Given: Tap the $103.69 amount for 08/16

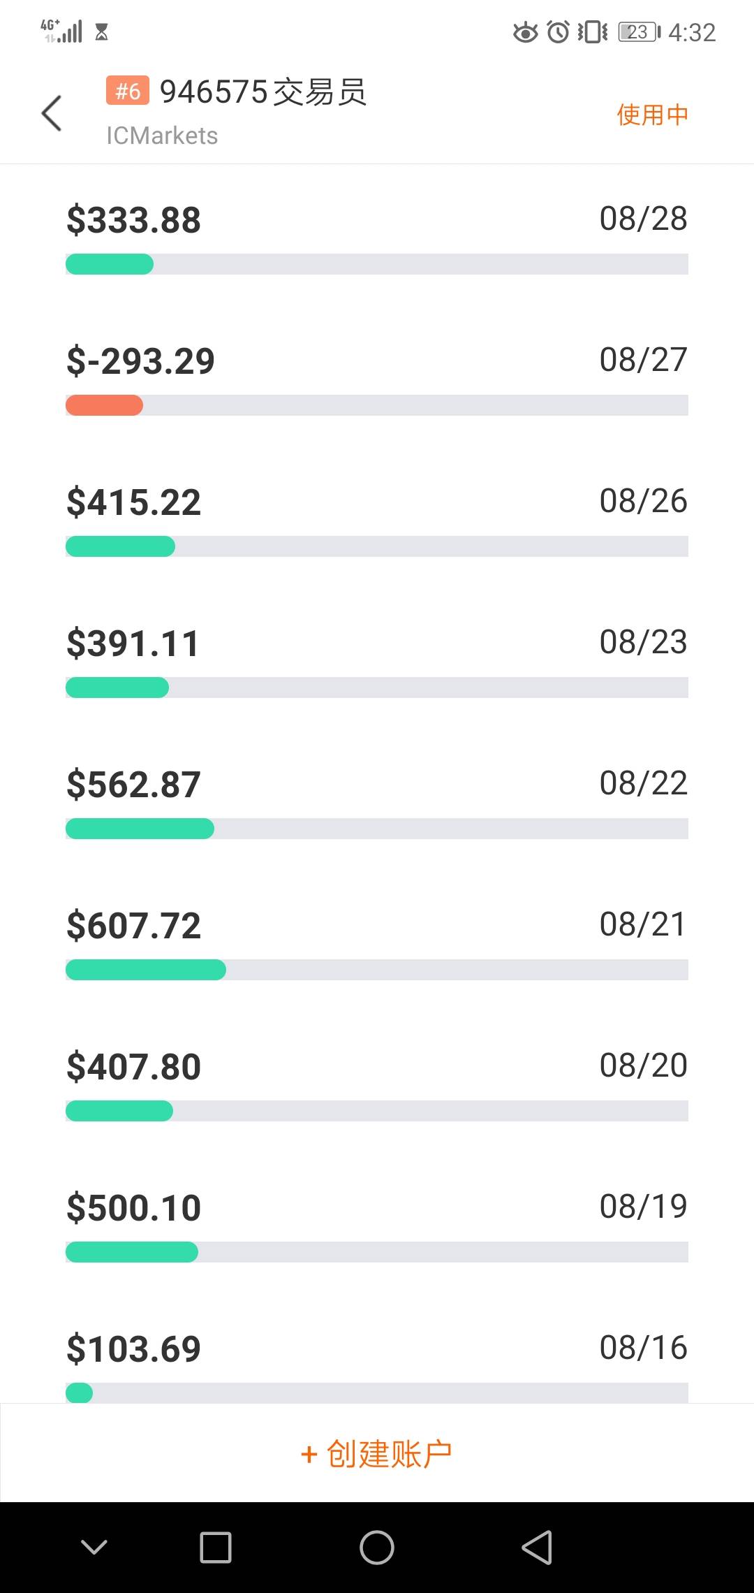Looking at the screenshot, I should tap(133, 1349).
